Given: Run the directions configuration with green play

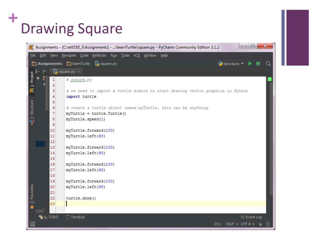Looking at the screenshot, I should [250, 64].
